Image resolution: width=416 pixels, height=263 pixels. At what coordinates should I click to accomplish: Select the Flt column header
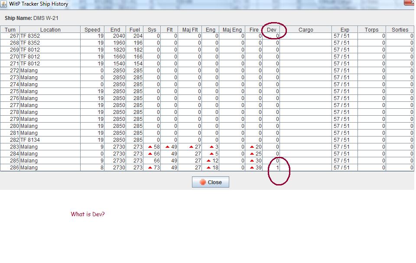tap(169, 30)
